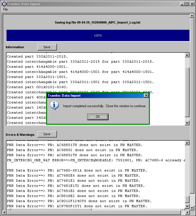196x216 pixels.
Task: Select error line for PN AC68852T8
Action: (x=74, y=155)
